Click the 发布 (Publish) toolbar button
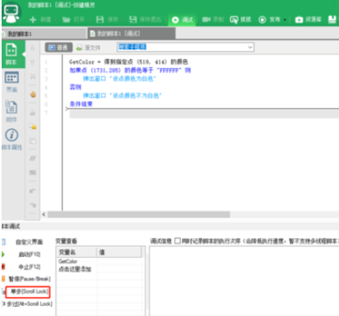The height and width of the screenshot is (316, 339). [270, 20]
